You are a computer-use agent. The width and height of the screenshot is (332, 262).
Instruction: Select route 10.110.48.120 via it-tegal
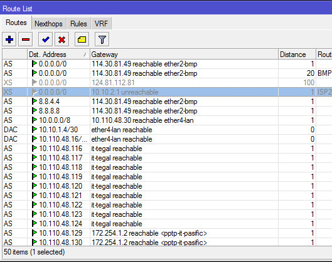click(x=167, y=186)
